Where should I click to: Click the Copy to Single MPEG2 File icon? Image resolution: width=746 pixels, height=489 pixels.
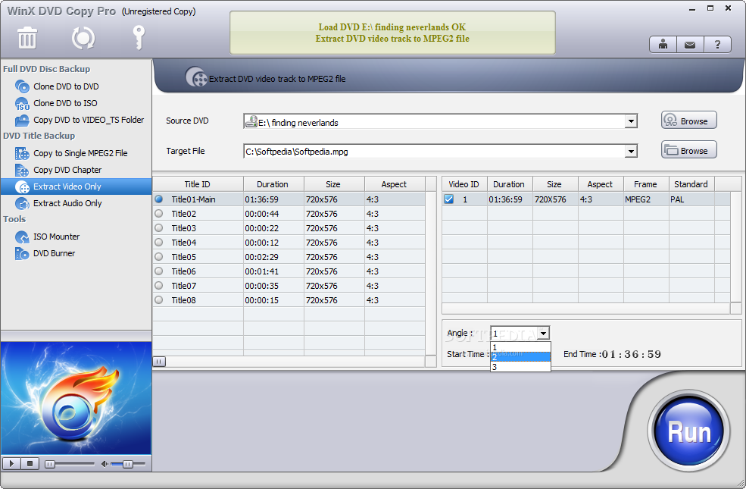pyautogui.click(x=22, y=153)
